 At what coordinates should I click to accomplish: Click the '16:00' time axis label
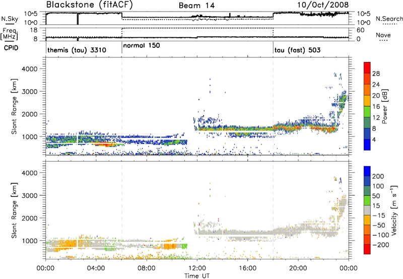247,268
